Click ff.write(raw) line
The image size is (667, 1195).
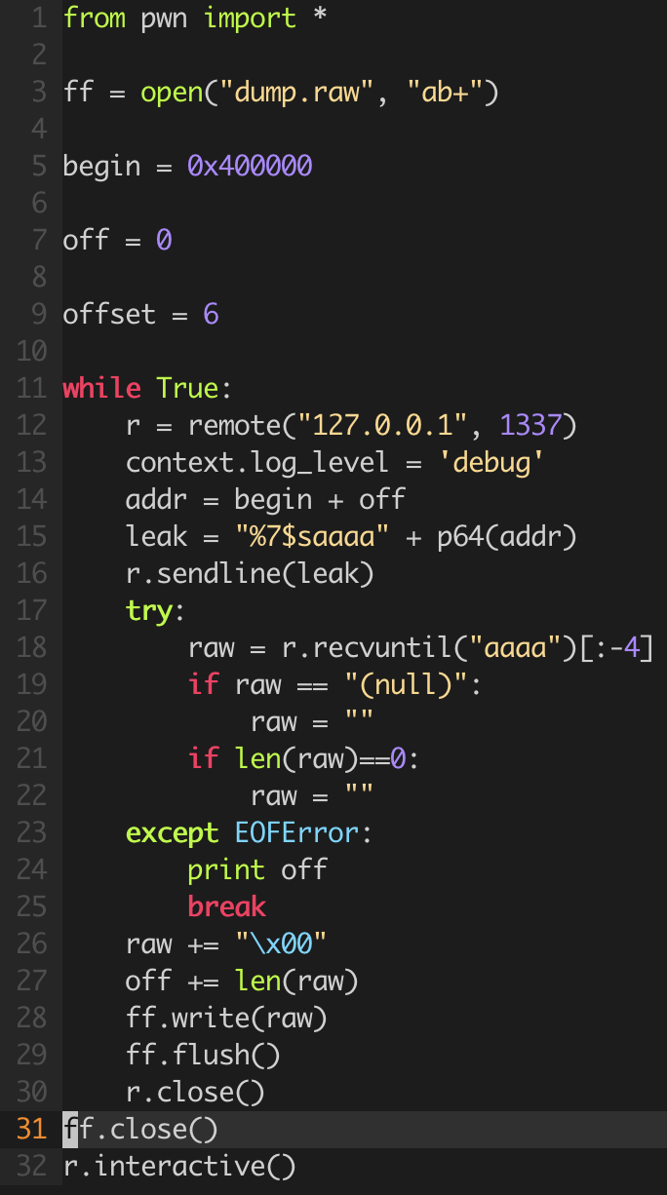tap(226, 1019)
